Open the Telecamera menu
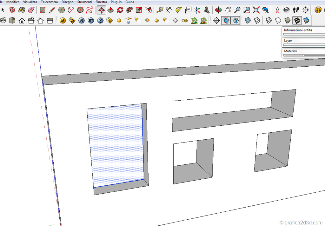This screenshot has width=325, height=226. [49, 2]
